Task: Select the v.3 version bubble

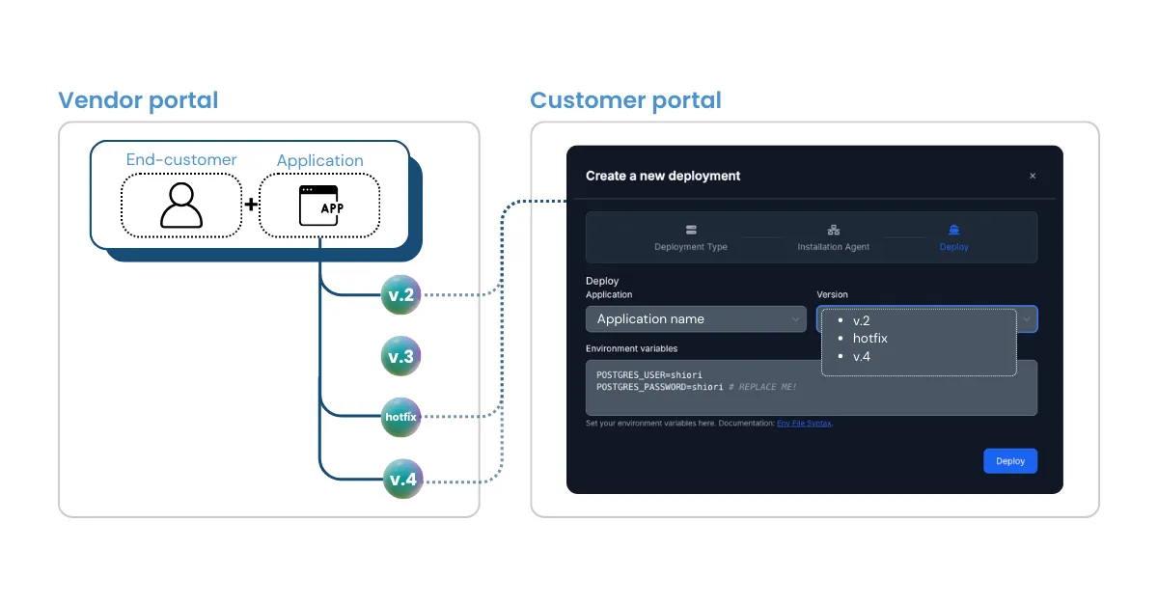Action: pyautogui.click(x=400, y=357)
